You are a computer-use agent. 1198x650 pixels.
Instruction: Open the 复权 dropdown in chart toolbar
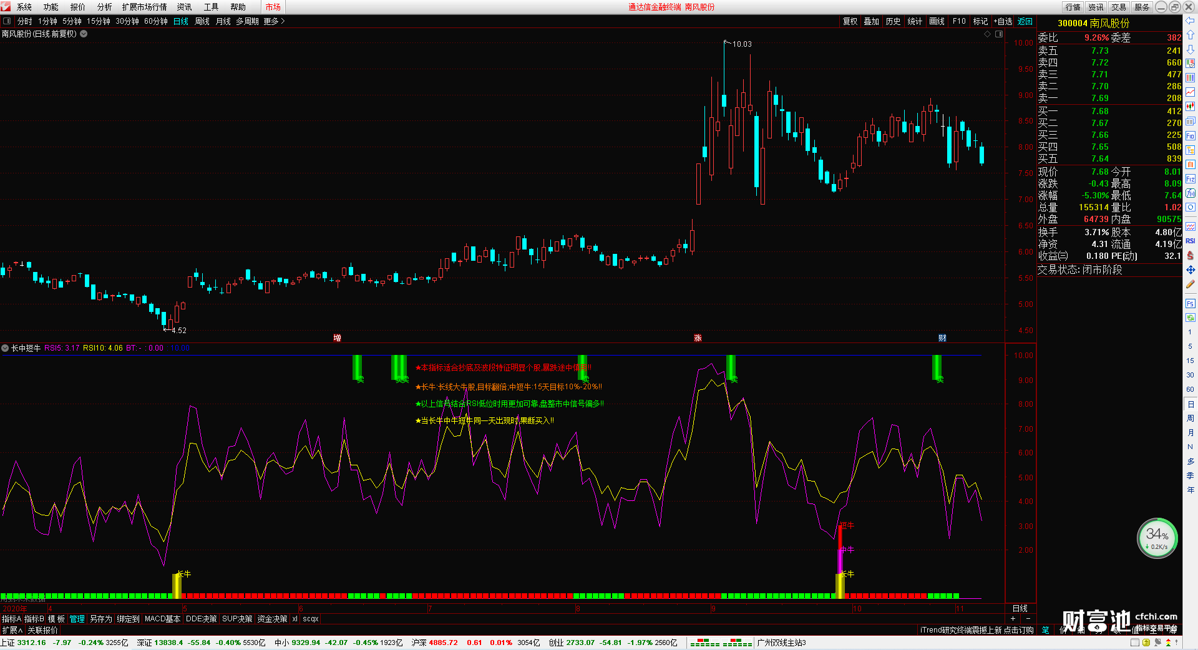click(x=850, y=21)
